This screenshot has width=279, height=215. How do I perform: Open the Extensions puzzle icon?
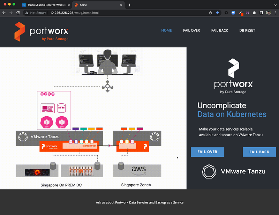(254, 13)
